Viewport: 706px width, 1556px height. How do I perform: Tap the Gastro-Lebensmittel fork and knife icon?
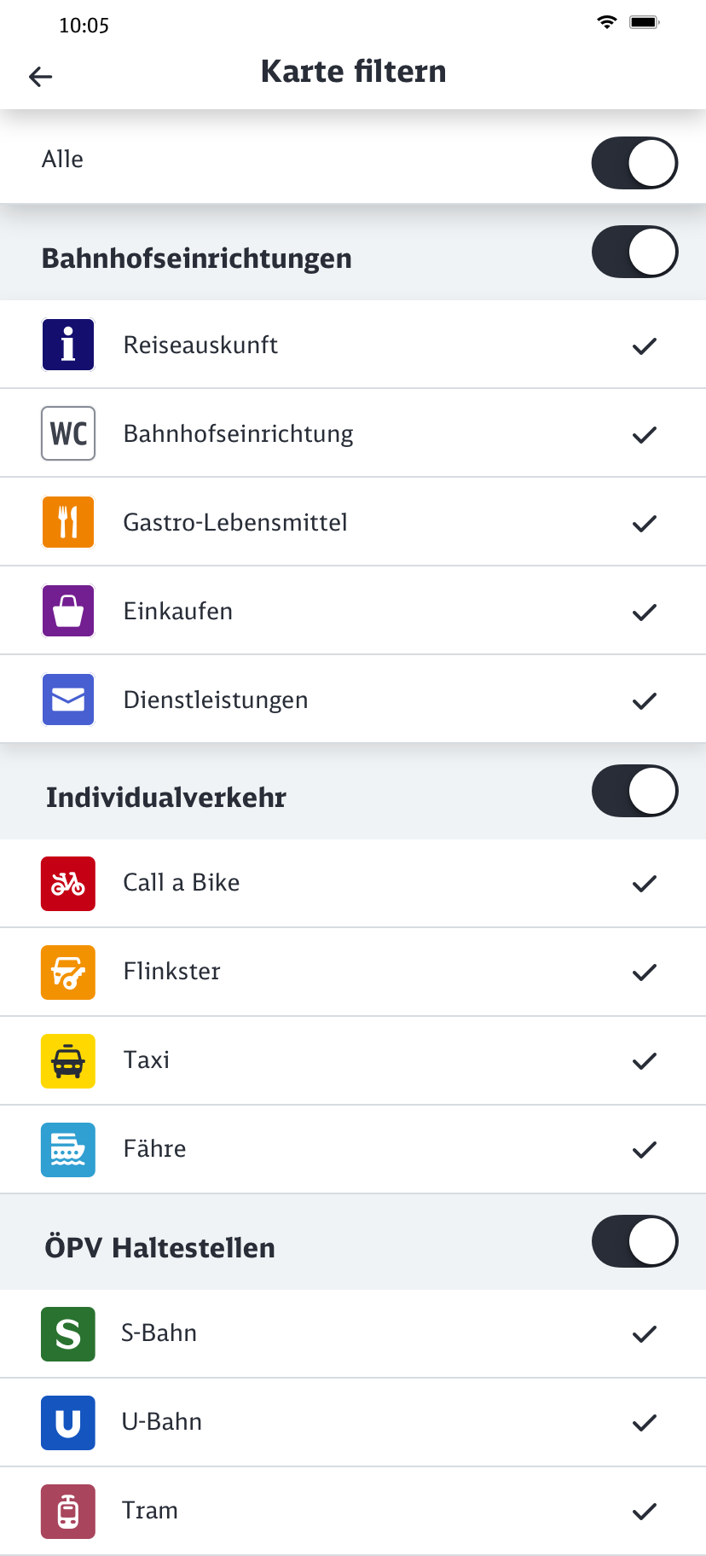pos(68,522)
